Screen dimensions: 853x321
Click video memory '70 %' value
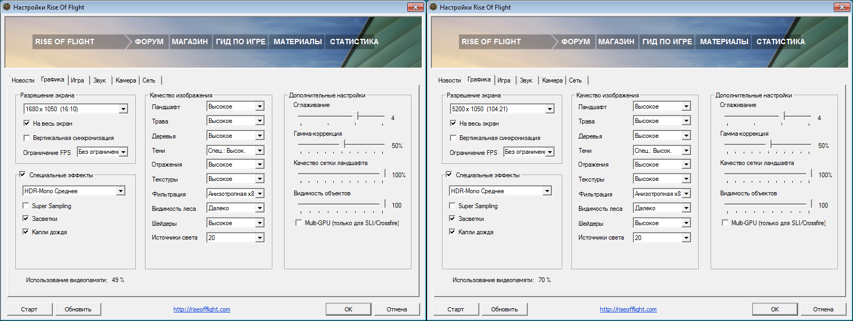tap(544, 280)
